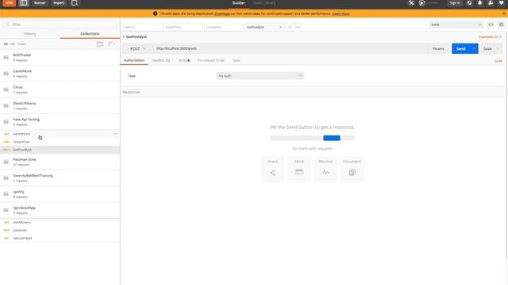
Task: Expand the BDDTrader collection
Action: (60, 57)
